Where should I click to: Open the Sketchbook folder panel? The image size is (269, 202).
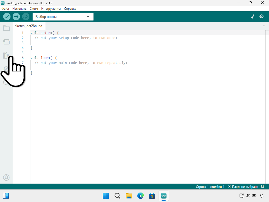pyautogui.click(x=6, y=28)
